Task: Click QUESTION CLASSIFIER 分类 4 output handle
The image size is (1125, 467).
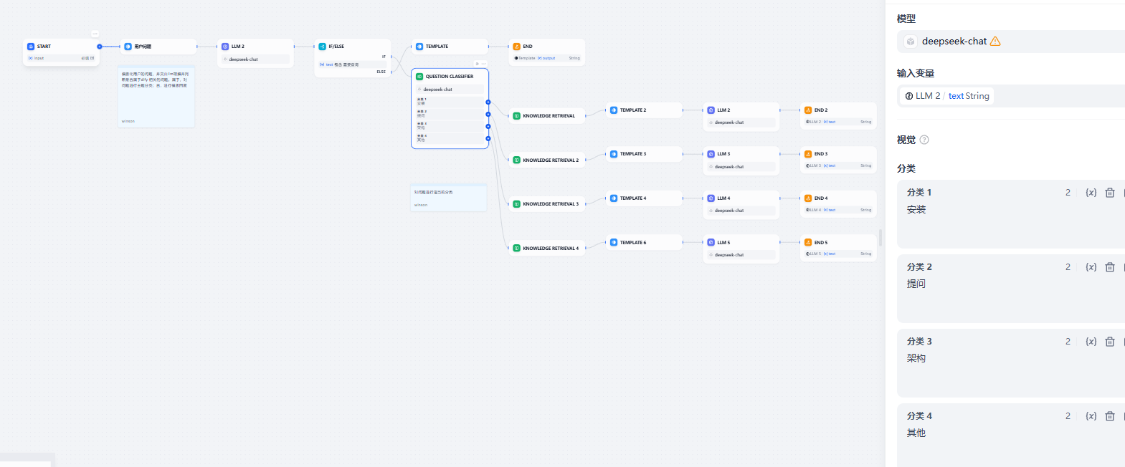Action: click(488, 138)
